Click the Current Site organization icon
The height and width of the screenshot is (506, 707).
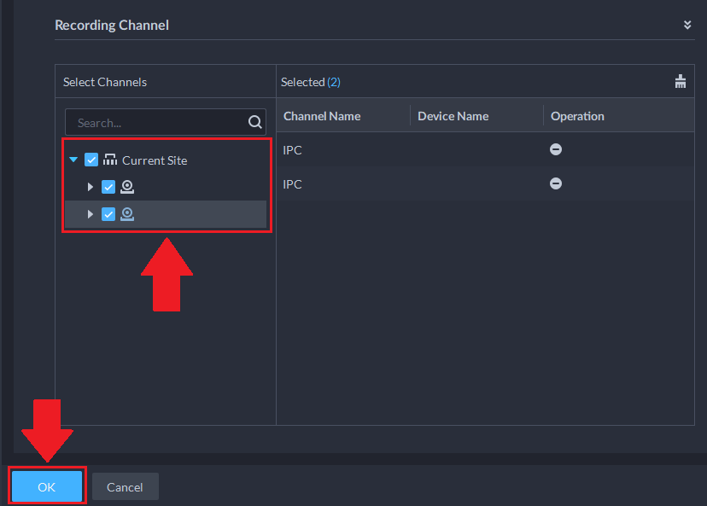coord(110,160)
